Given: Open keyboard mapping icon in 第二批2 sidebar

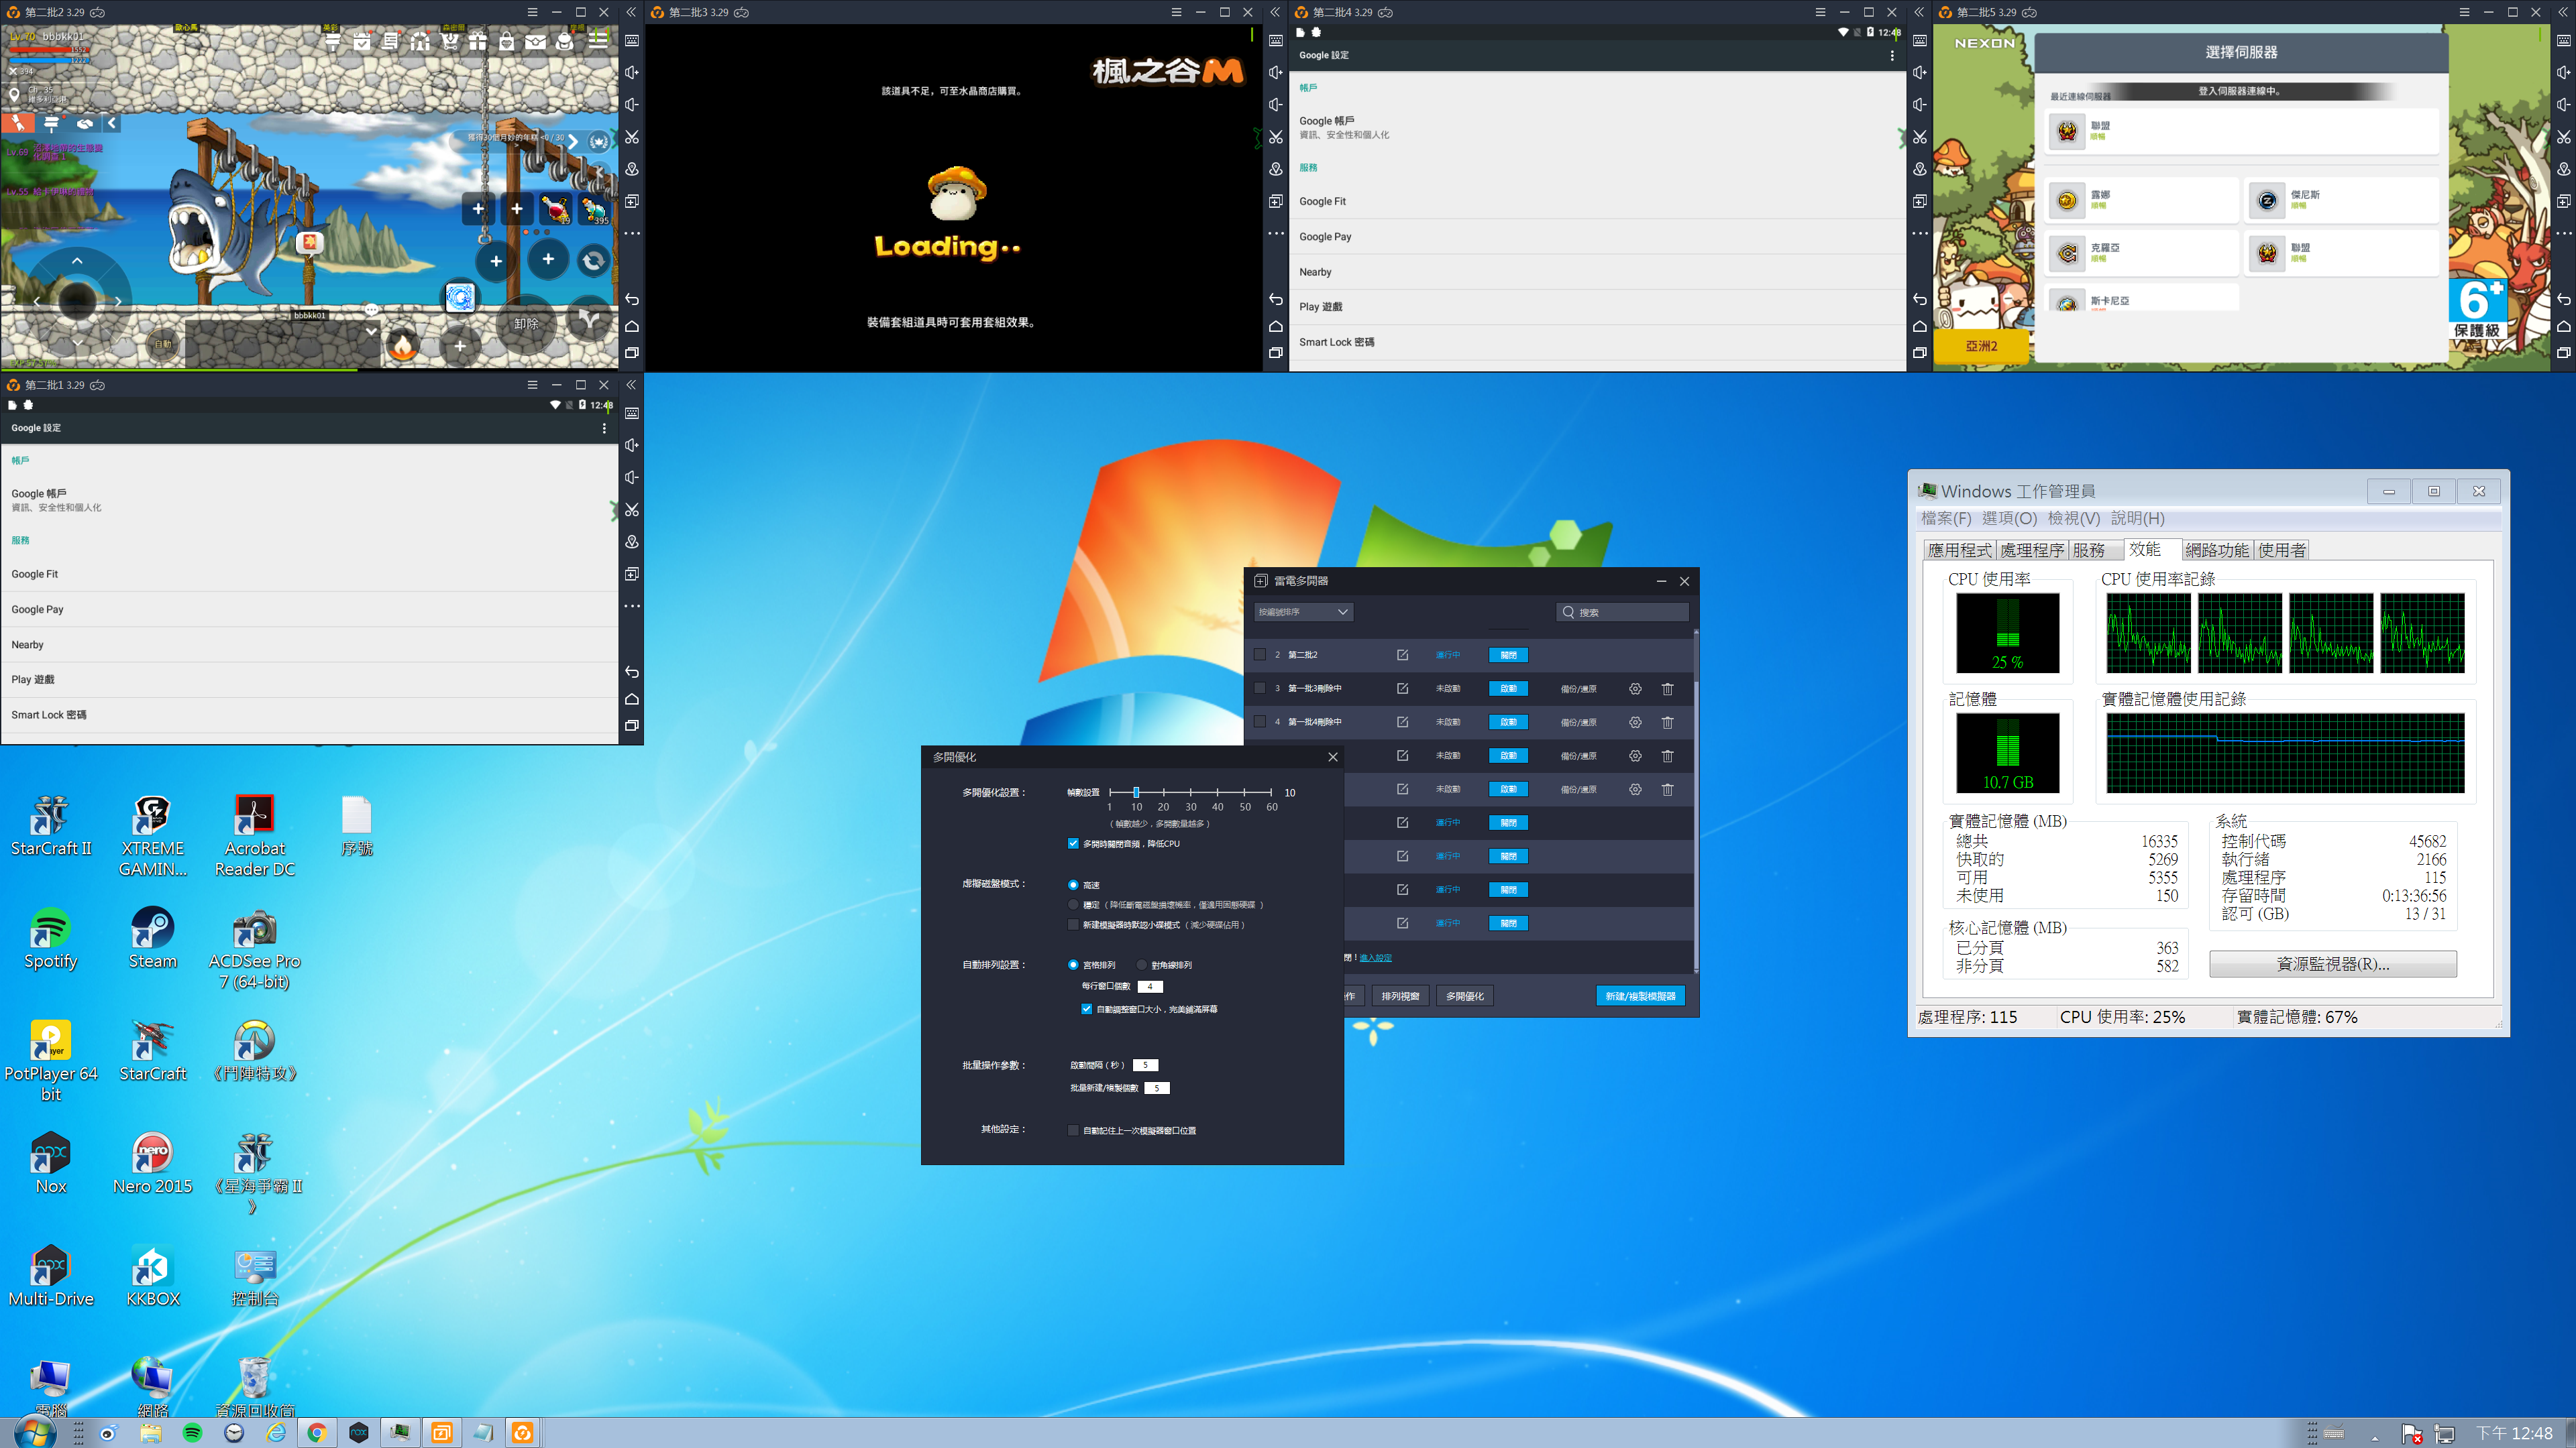Looking at the screenshot, I should [632, 41].
